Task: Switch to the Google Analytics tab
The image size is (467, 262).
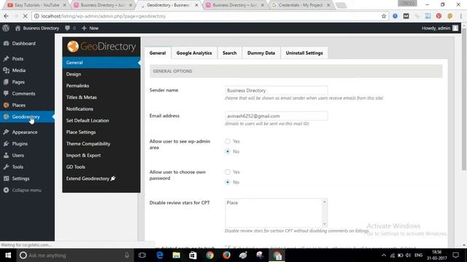Action: (194, 53)
